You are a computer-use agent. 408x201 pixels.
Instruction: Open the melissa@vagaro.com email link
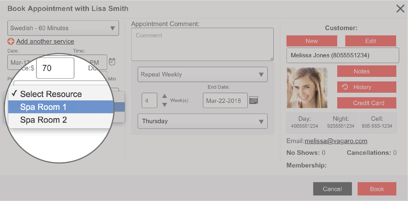[x=336, y=141]
